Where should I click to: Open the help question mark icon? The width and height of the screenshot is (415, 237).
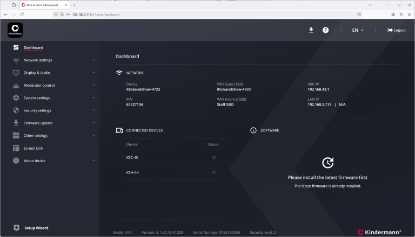326,30
